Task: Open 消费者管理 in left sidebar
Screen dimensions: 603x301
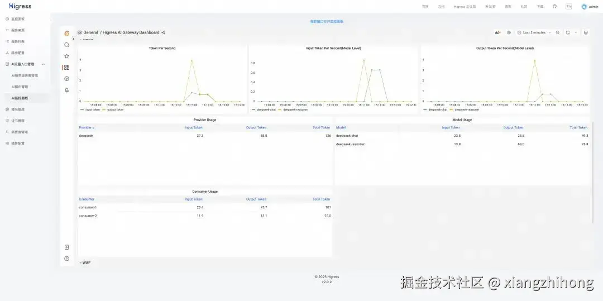Action: (20, 132)
